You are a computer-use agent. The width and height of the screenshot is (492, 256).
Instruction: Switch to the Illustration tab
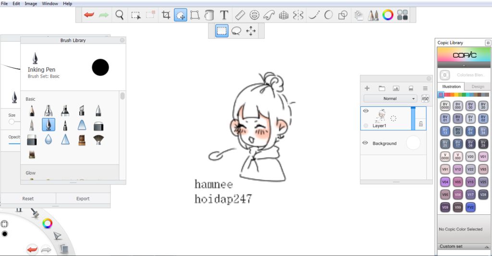pos(451,86)
